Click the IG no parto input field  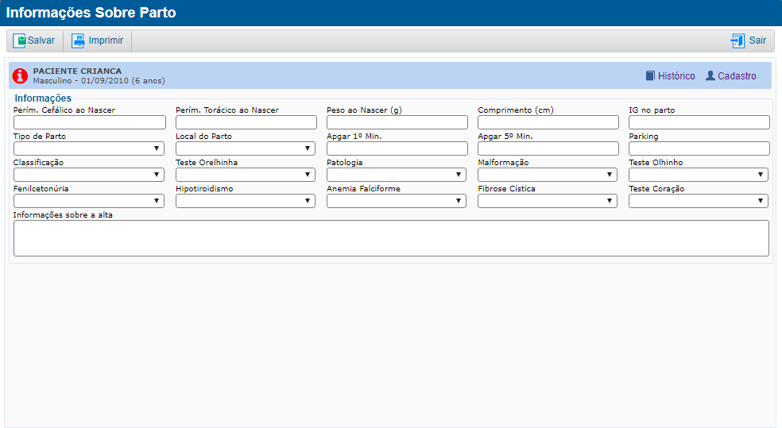(699, 122)
